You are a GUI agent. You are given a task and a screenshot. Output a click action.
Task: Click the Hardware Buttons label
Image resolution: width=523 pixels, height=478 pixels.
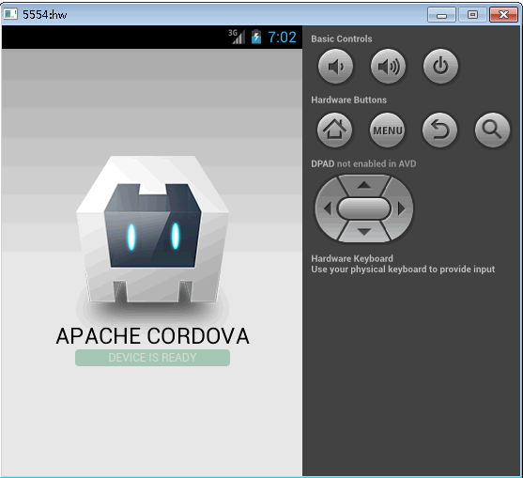349,100
